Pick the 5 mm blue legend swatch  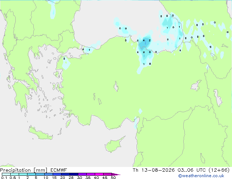pos(40,174)
